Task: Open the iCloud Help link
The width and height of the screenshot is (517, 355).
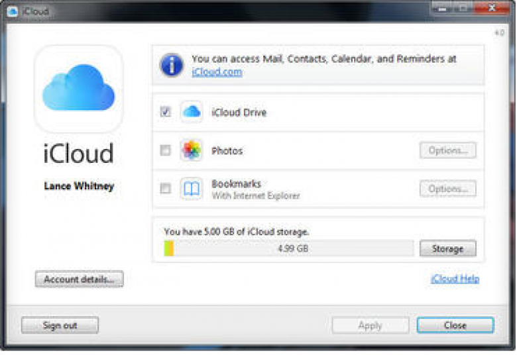Action: click(455, 279)
